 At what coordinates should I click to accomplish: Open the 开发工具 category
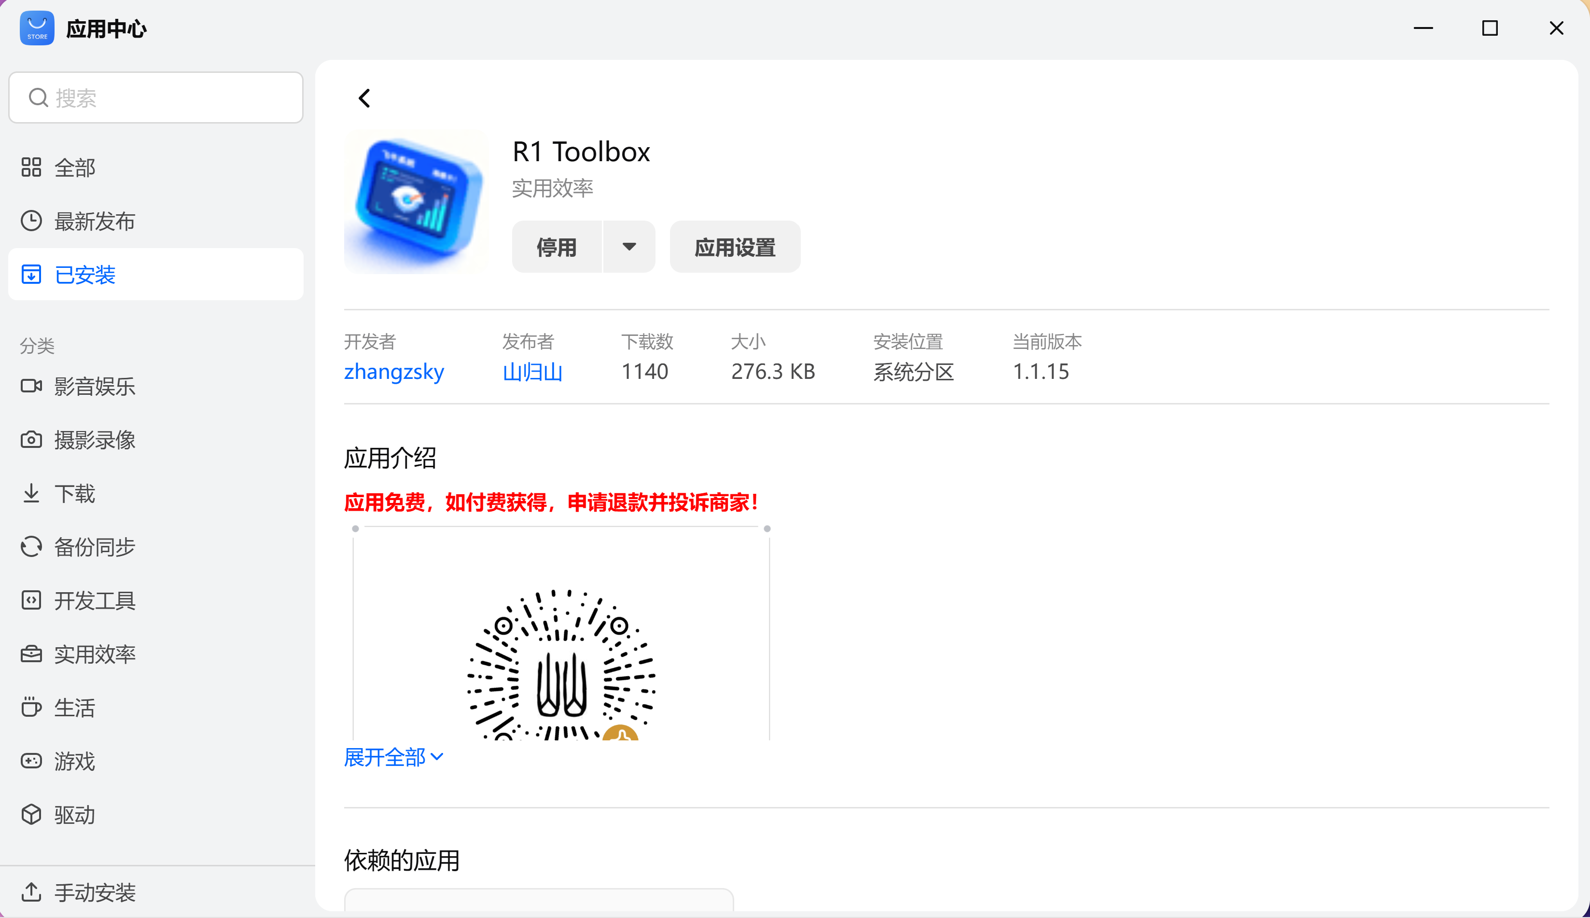pyautogui.click(x=95, y=601)
